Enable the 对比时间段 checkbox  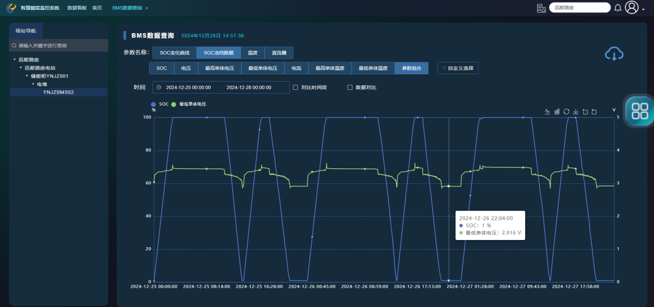pyautogui.click(x=296, y=87)
